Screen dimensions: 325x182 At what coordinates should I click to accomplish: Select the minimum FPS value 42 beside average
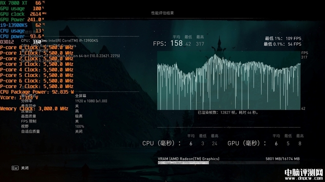pyautogui.click(x=188, y=44)
